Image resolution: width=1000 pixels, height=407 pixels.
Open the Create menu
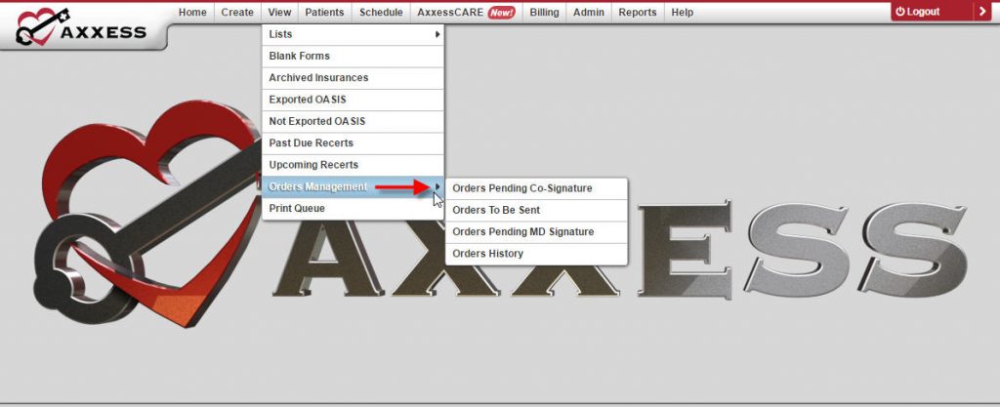[x=237, y=12]
